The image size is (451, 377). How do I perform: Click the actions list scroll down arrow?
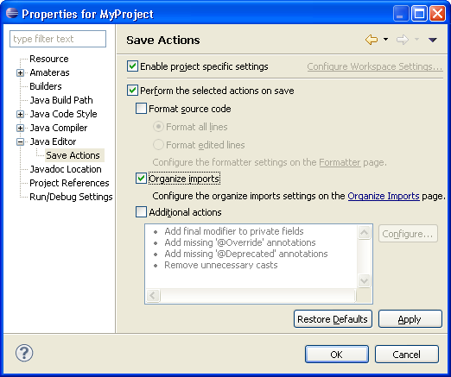(364, 280)
